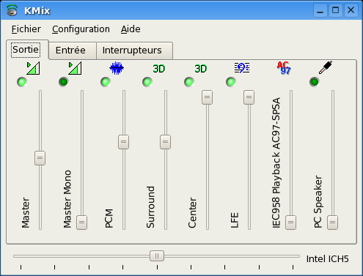The width and height of the screenshot is (363, 276).
Task: Click the LFE bass clef icon
Action: pyautogui.click(x=242, y=68)
